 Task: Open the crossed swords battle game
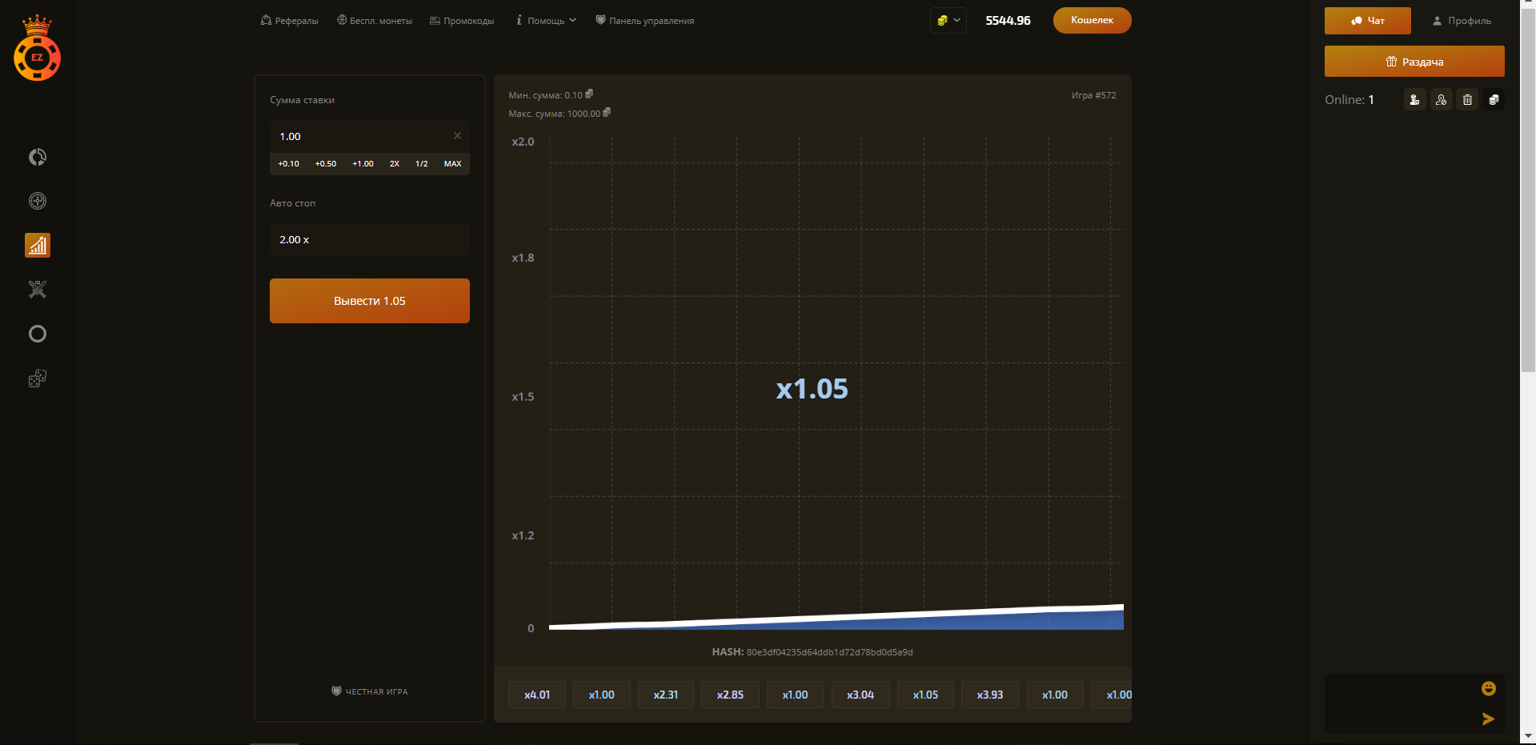tap(38, 290)
